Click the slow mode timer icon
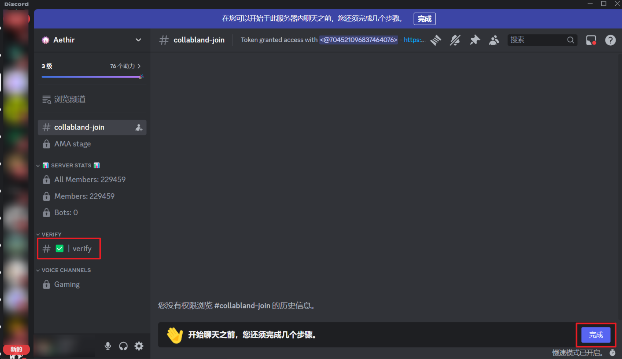 [613, 353]
